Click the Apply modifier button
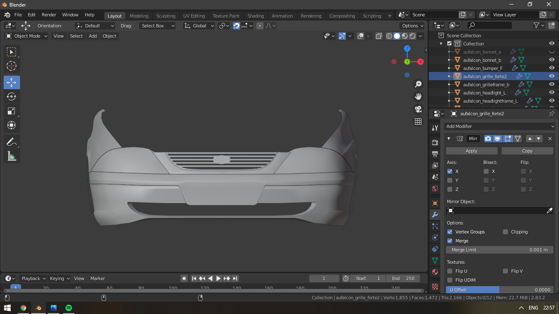559x314 pixels. [471, 151]
